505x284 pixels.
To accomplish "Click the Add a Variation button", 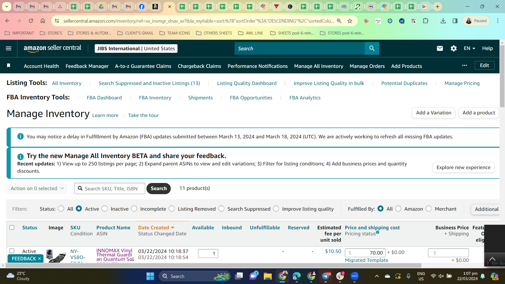I will point(433,113).
